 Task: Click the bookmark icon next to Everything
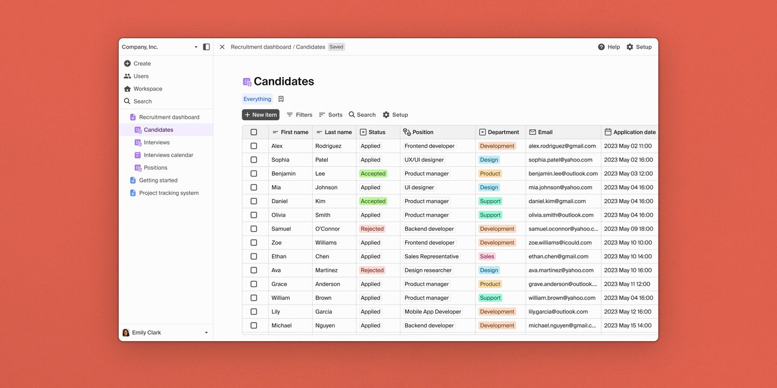pos(281,99)
